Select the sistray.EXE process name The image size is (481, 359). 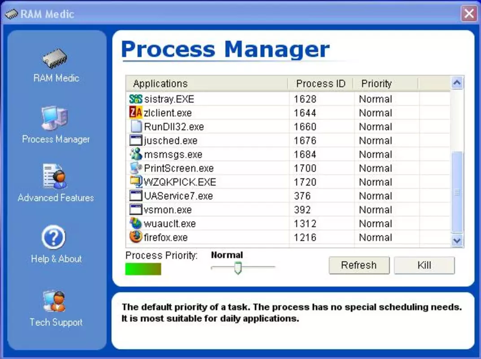click(169, 99)
